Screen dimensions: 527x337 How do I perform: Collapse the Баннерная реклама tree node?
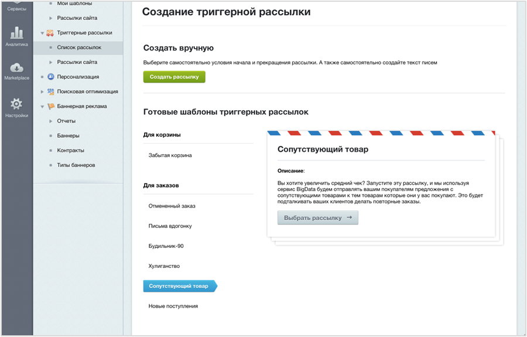point(42,107)
